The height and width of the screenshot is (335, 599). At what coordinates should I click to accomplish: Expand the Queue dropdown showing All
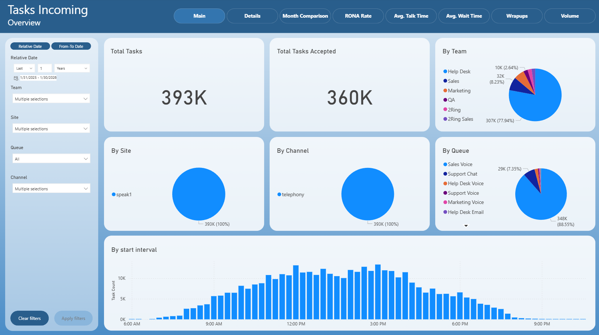pos(51,159)
